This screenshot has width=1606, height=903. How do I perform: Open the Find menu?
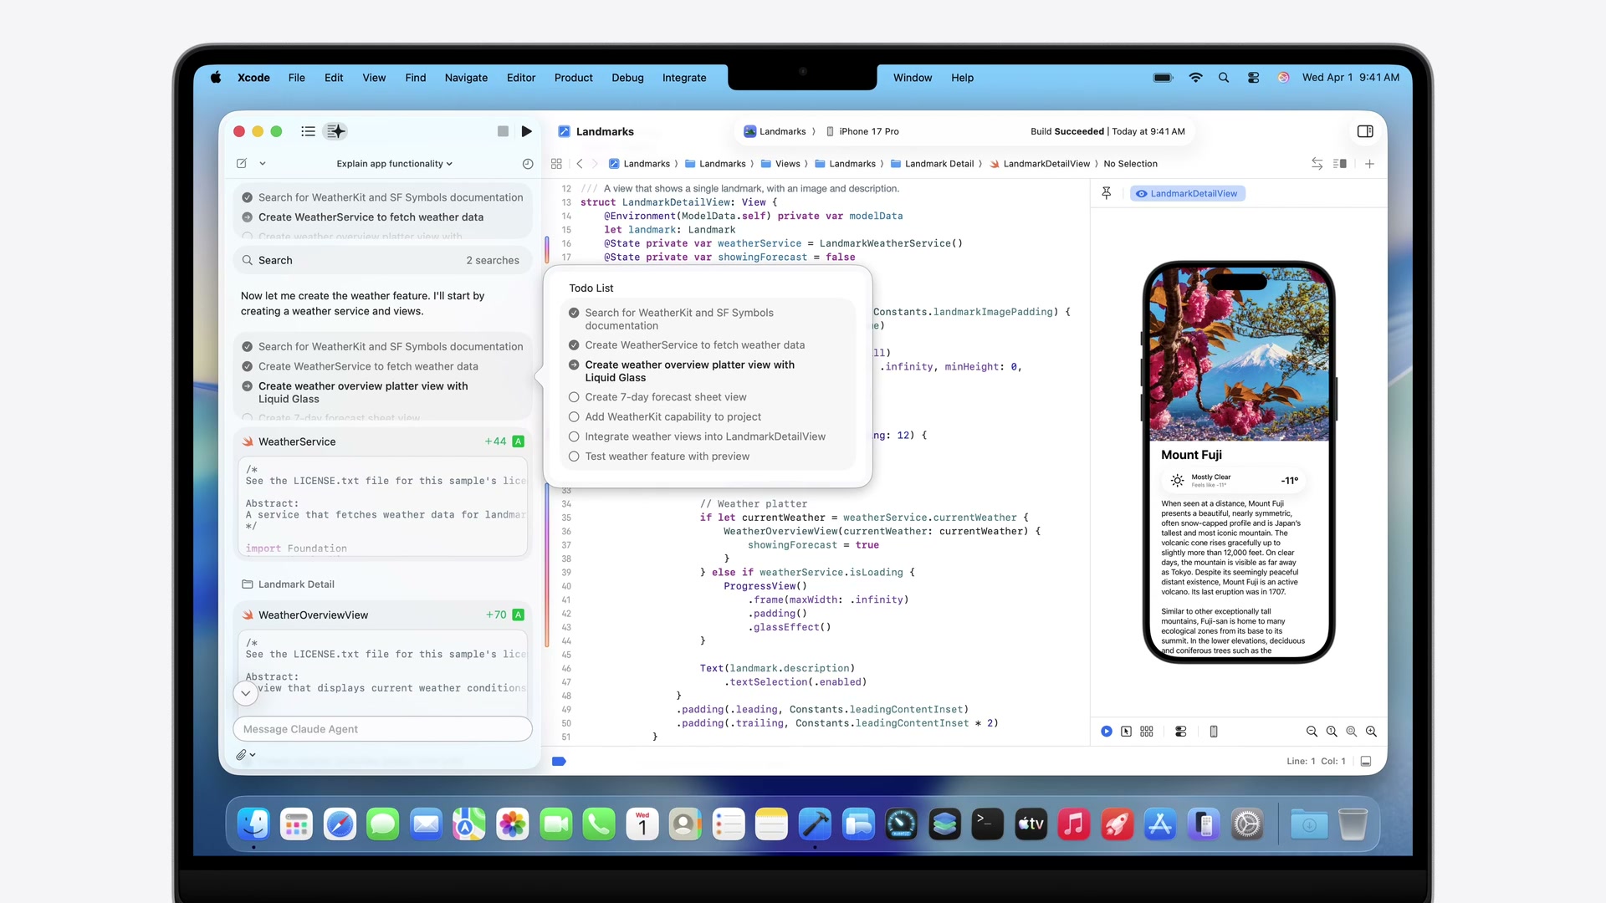click(415, 78)
